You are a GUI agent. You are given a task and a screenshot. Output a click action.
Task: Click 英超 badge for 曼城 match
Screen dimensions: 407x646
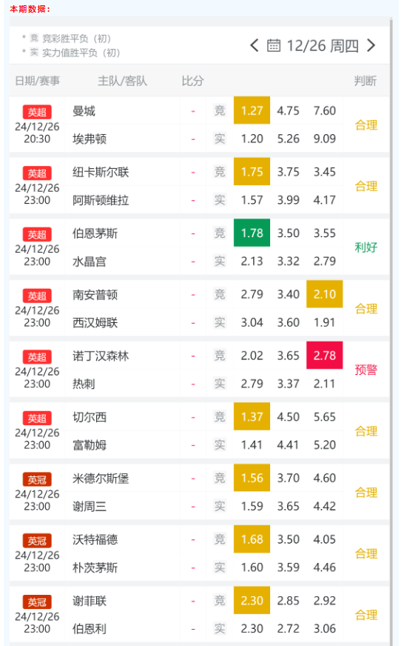[37, 112]
